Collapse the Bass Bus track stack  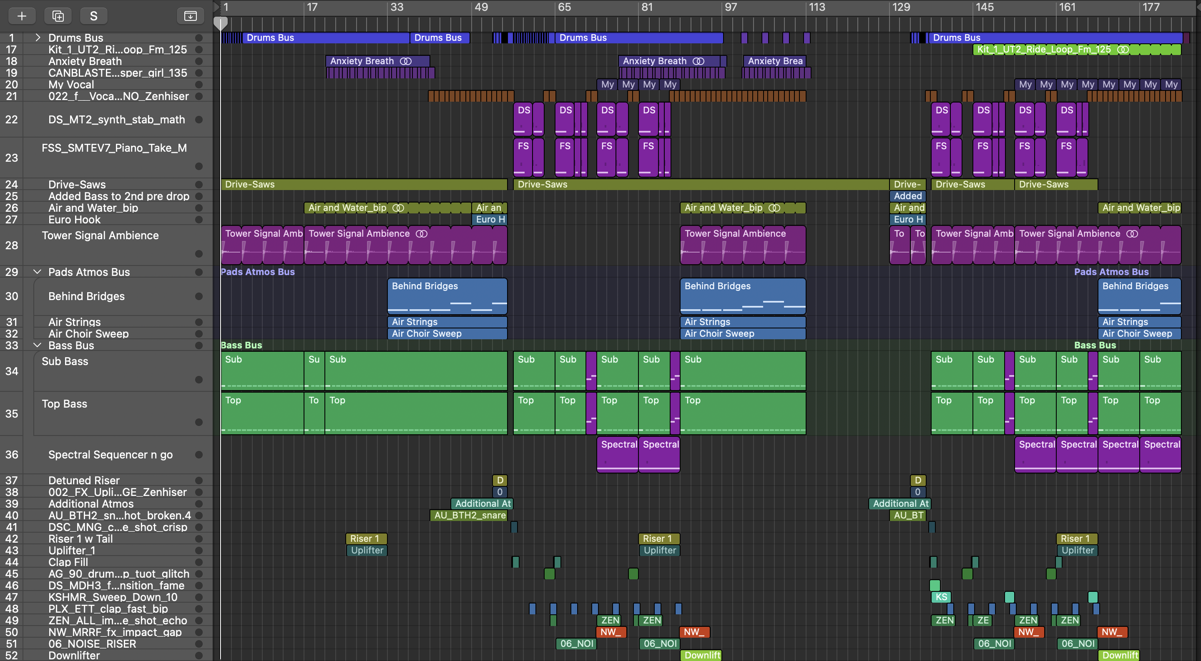point(38,345)
